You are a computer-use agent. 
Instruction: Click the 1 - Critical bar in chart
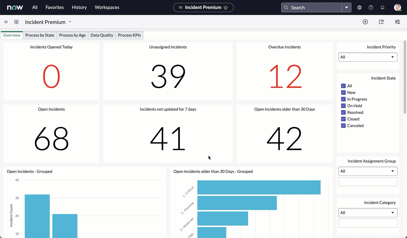(259, 187)
